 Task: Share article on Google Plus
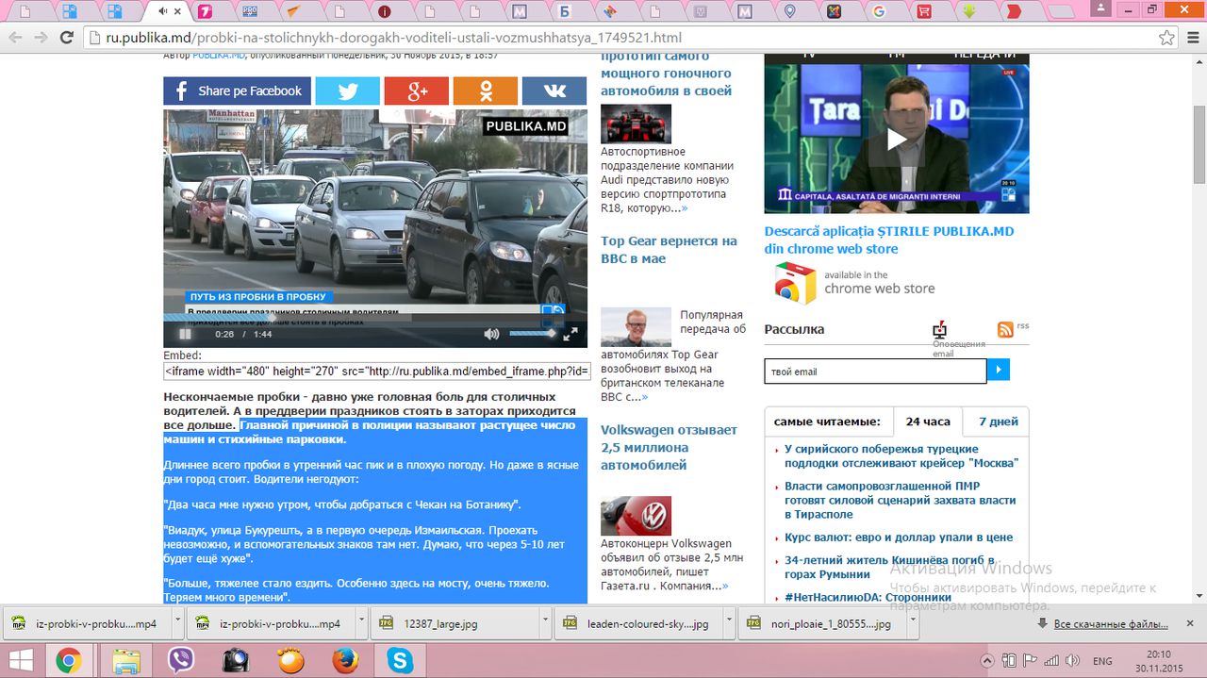[417, 91]
